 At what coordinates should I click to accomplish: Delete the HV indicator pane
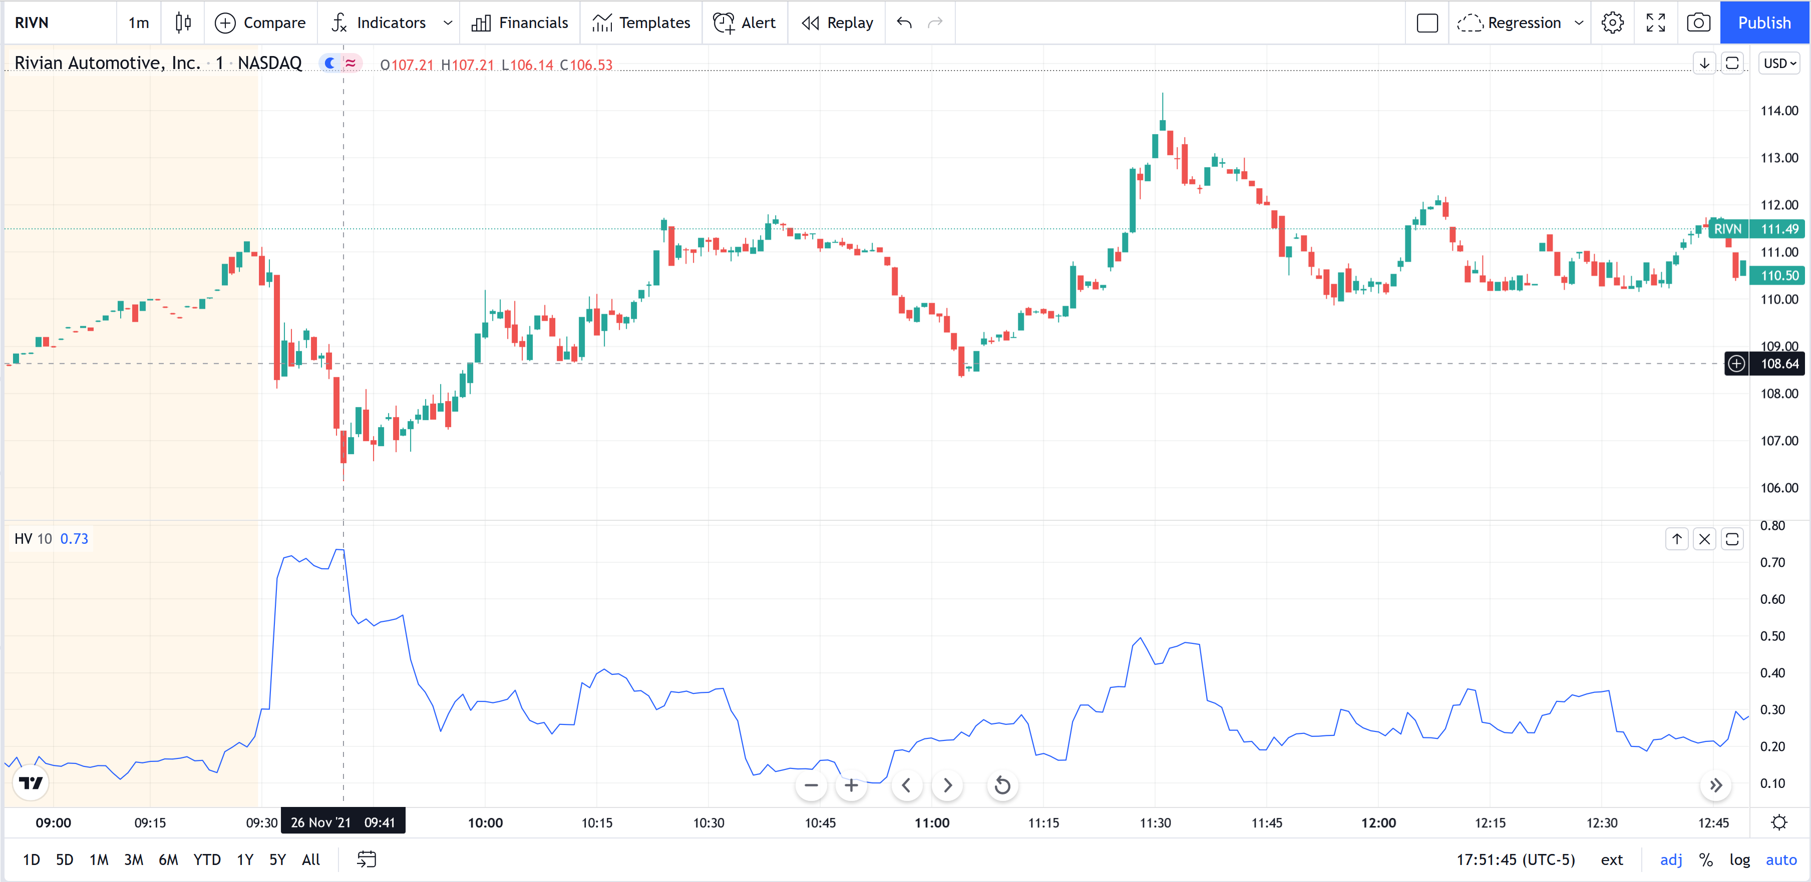click(1705, 539)
